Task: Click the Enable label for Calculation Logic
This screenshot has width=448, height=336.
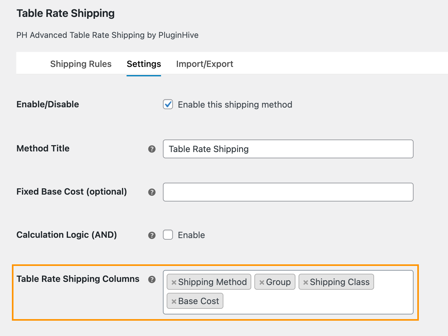Action: 191,235
